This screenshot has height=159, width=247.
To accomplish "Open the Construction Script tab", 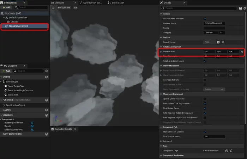I will pos(92,2).
